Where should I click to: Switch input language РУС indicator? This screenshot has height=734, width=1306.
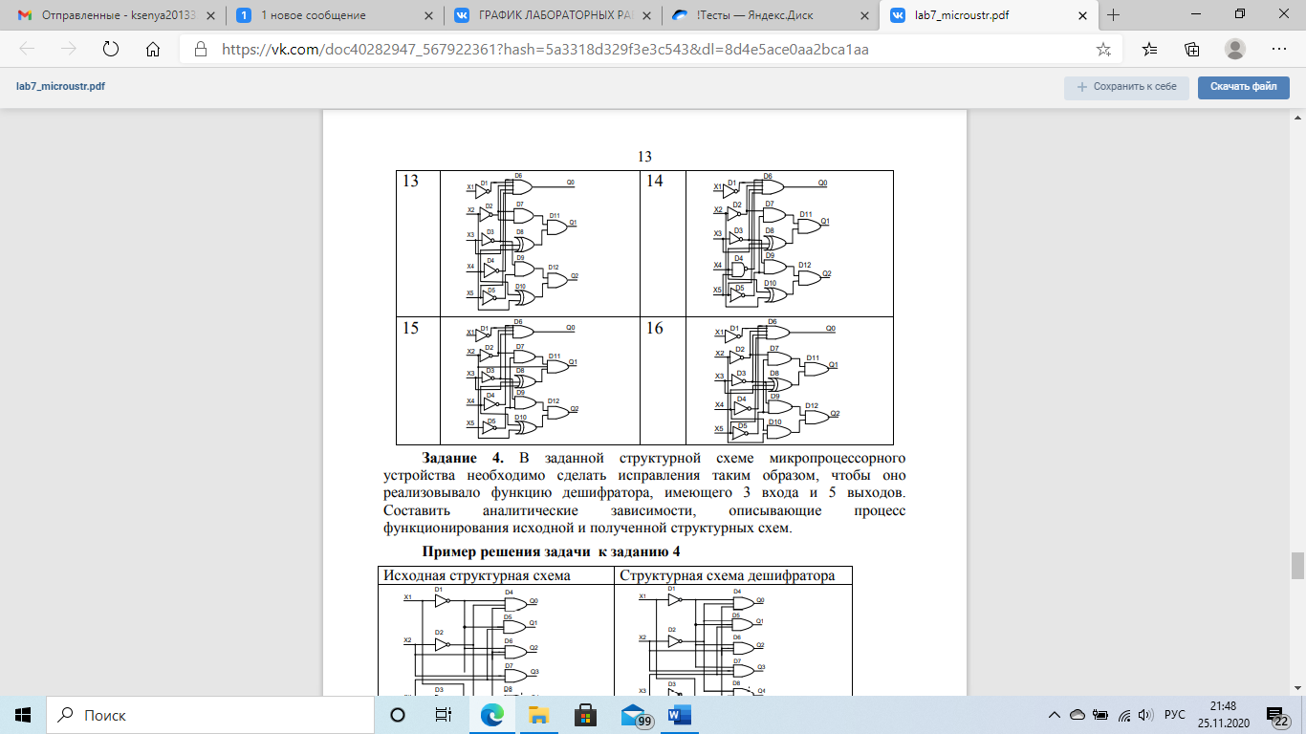click(x=1175, y=715)
